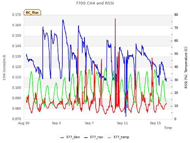Click the 30 right axis value
Viewport: 190px width, 143px height.
click(x=176, y=80)
